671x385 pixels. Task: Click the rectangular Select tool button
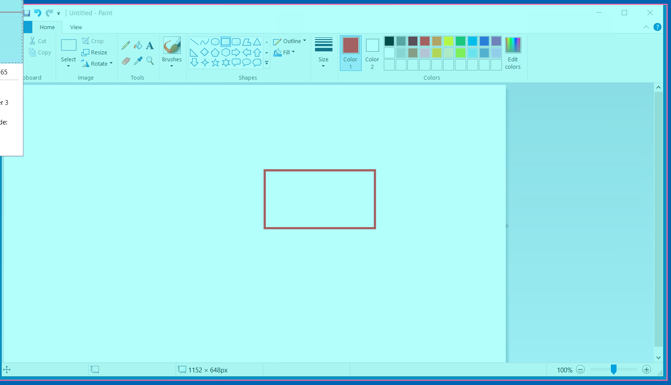(x=69, y=45)
